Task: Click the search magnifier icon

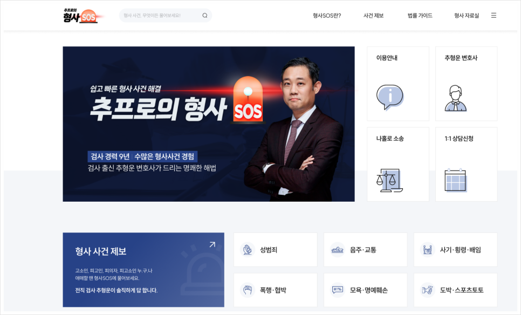Action: coord(205,15)
